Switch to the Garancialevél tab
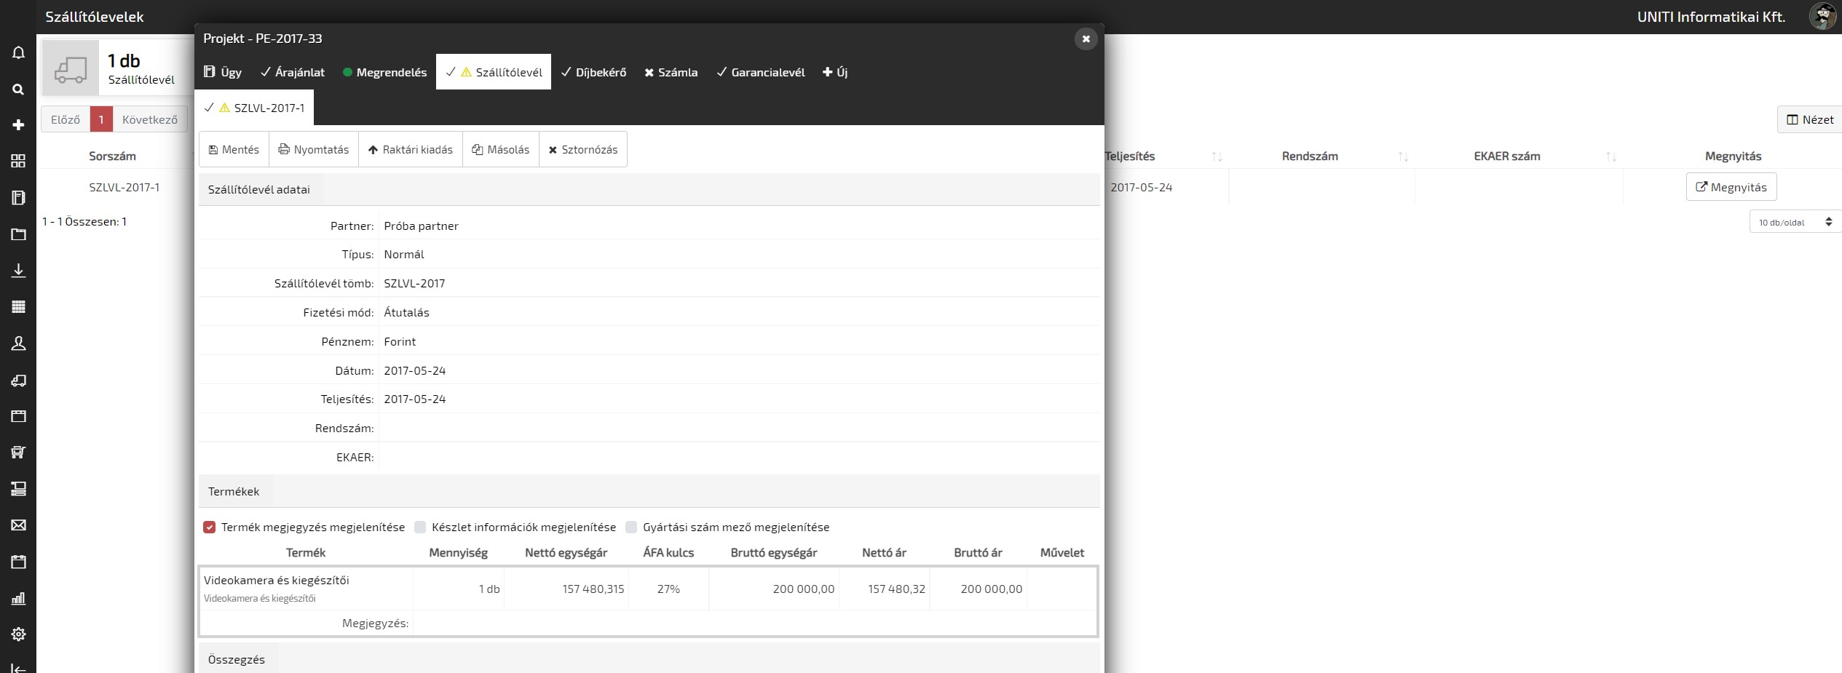The height and width of the screenshot is (673, 1842). coord(760,72)
